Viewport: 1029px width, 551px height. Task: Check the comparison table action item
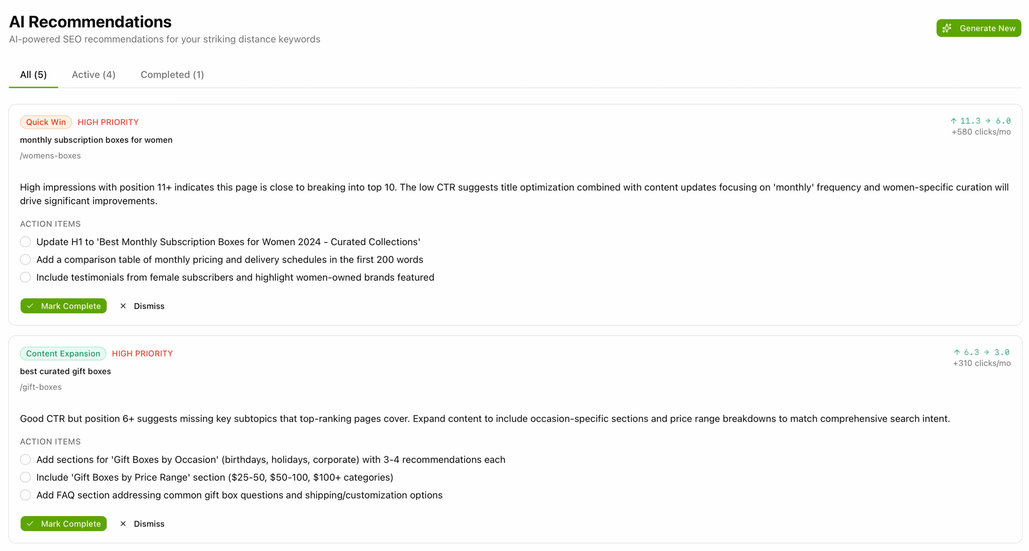25,260
